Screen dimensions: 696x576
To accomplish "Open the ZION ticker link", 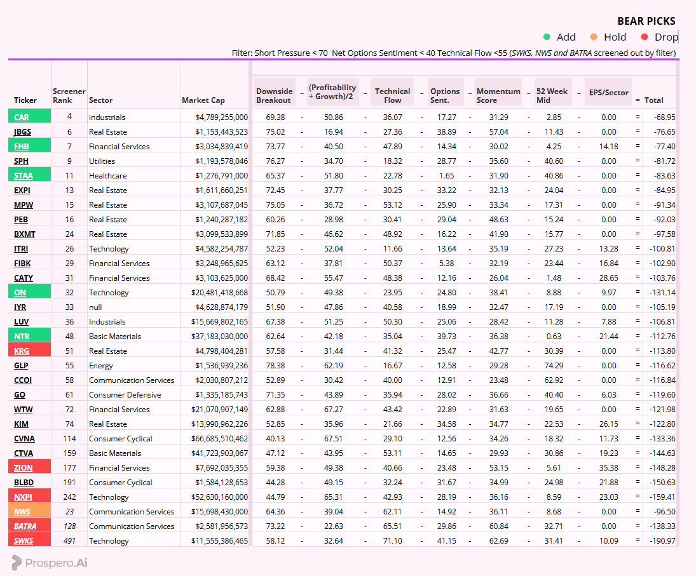I will [x=23, y=468].
